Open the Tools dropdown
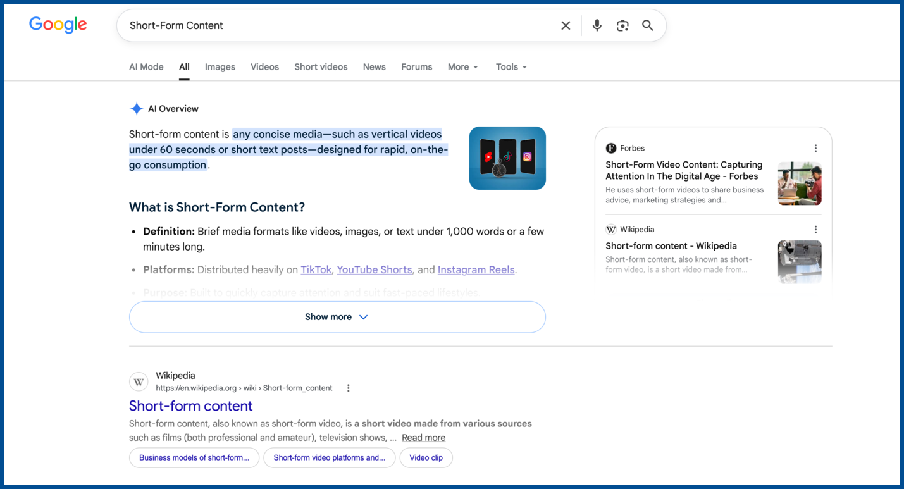 pos(511,67)
